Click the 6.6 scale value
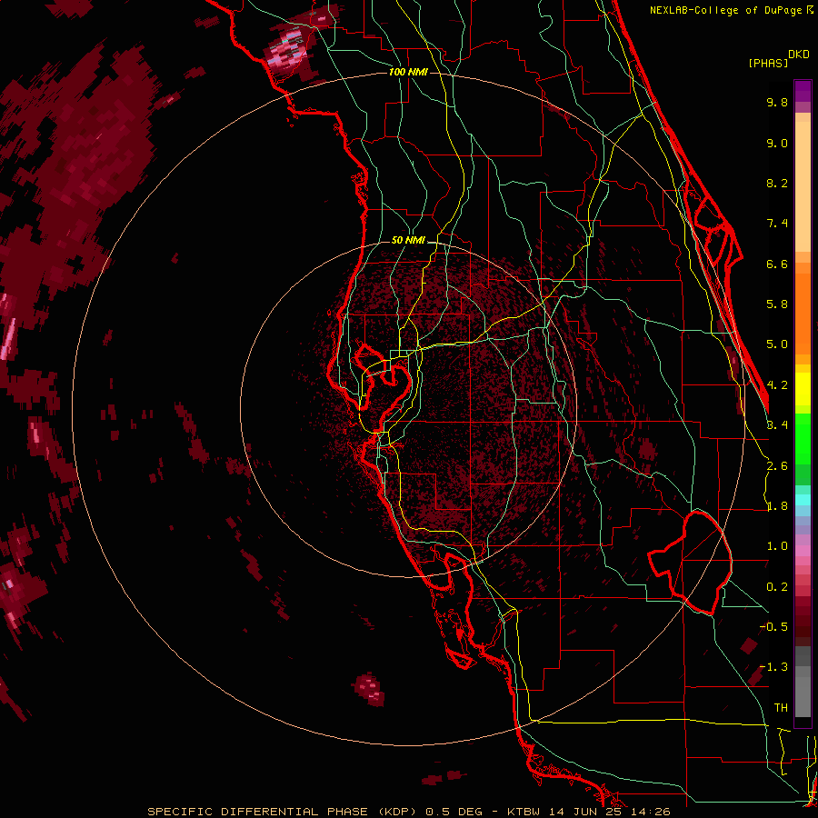818x818 pixels. (x=777, y=264)
